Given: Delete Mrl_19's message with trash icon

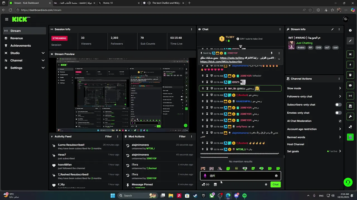Looking at the screenshot, I should [x=203, y=88].
